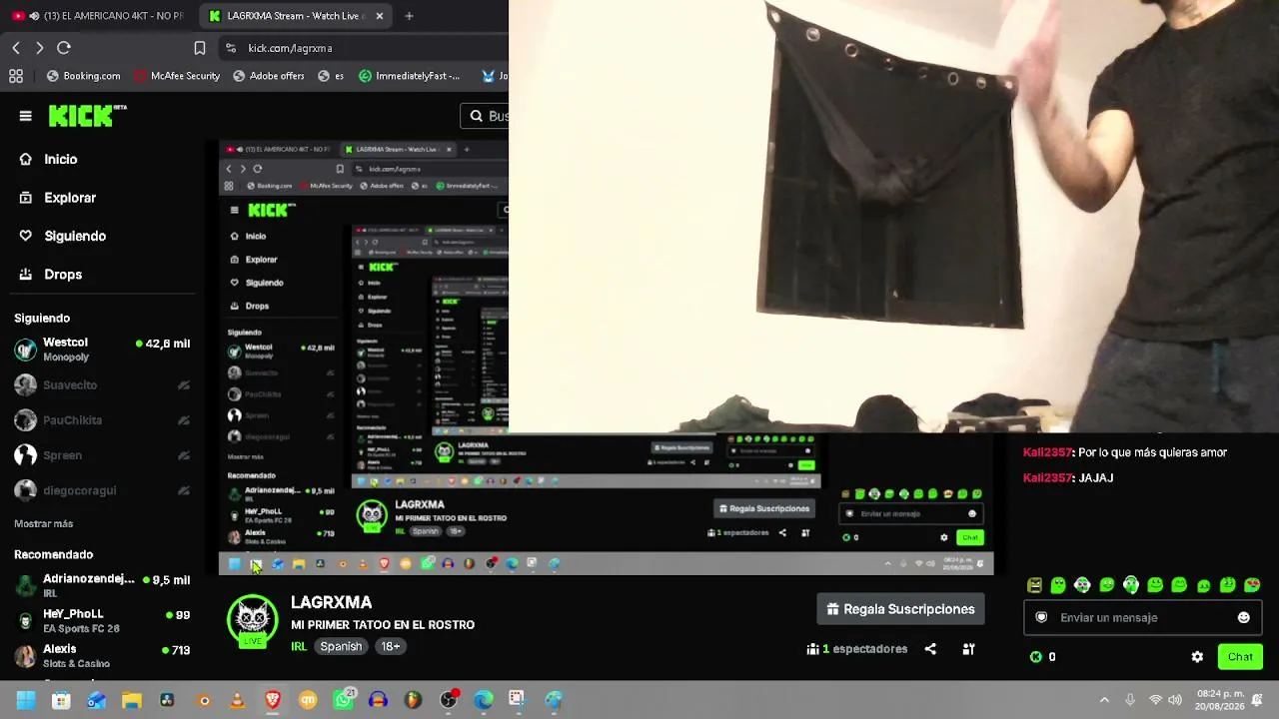1279x719 pixels.
Task: Open Microsoft Edge from the taskbar
Action: point(484,701)
